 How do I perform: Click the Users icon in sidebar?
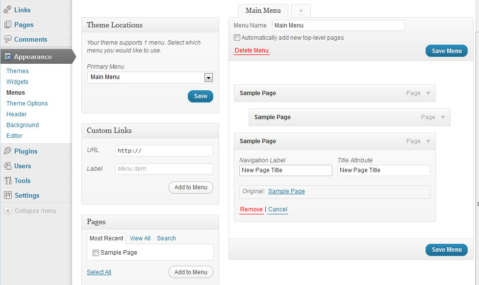click(x=8, y=166)
